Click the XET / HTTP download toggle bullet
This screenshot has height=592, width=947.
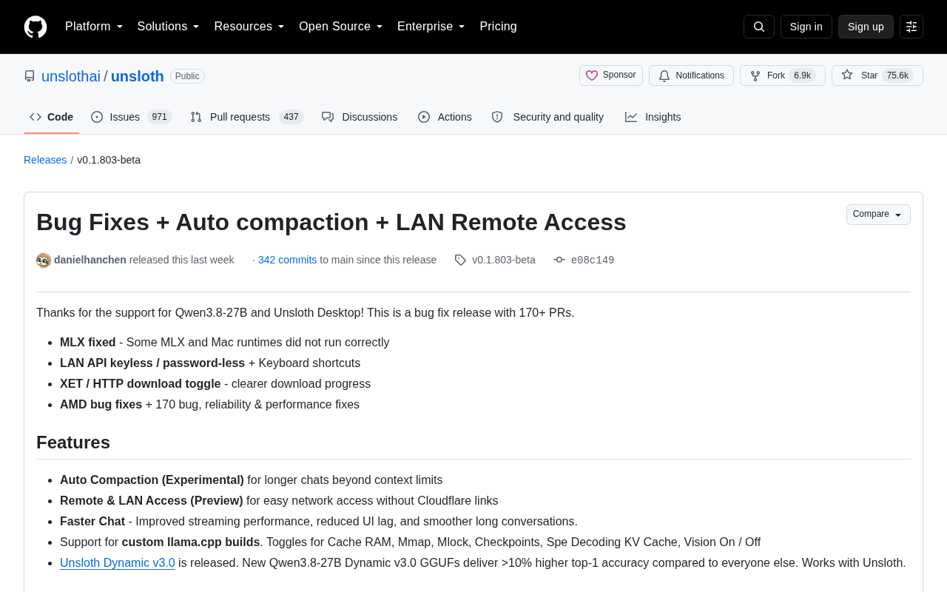tap(141, 384)
